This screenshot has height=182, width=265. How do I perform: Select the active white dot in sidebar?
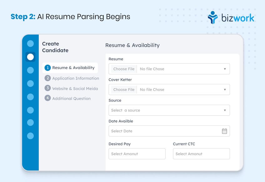point(30,57)
